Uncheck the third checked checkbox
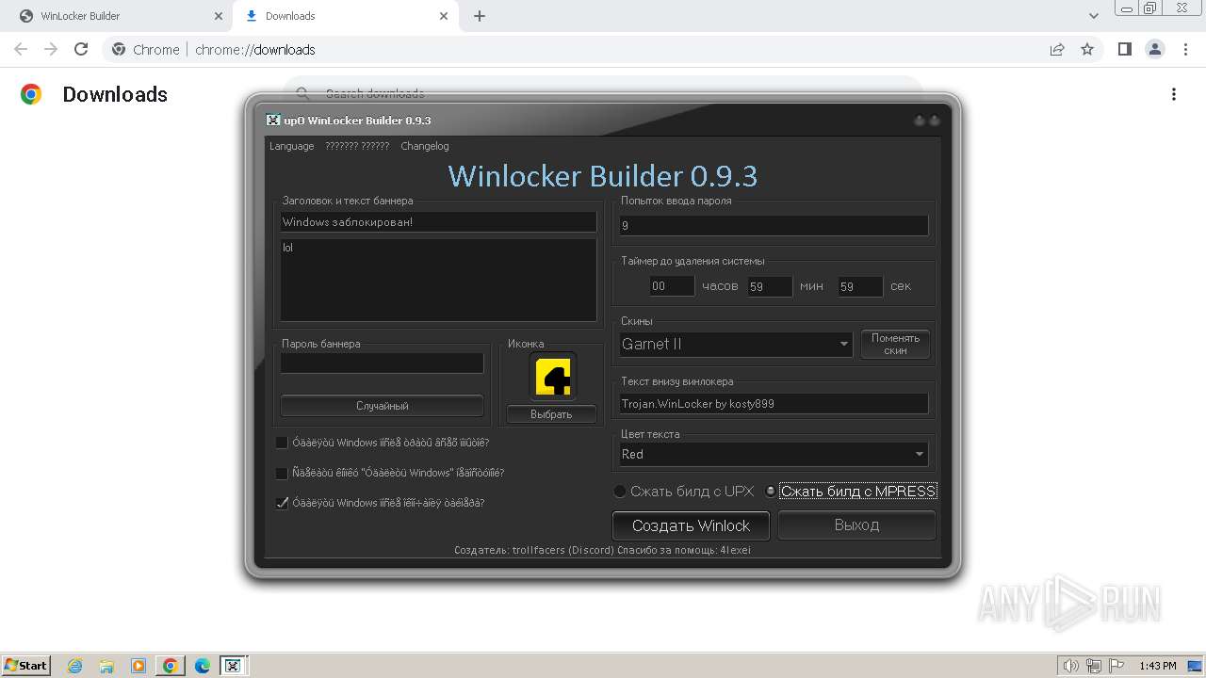Screen dimensions: 1206x678 [x=282, y=503]
